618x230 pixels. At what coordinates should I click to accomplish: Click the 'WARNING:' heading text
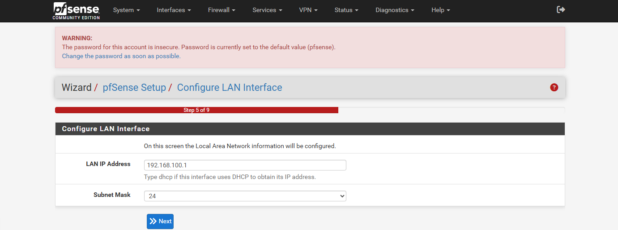tap(77, 38)
